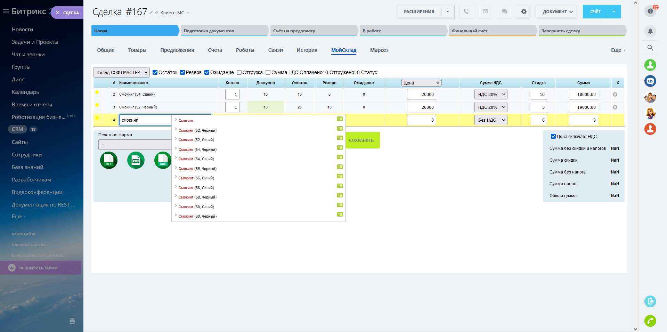Switch to the Общие tab
This screenshot has width=667, height=332.
106,50
